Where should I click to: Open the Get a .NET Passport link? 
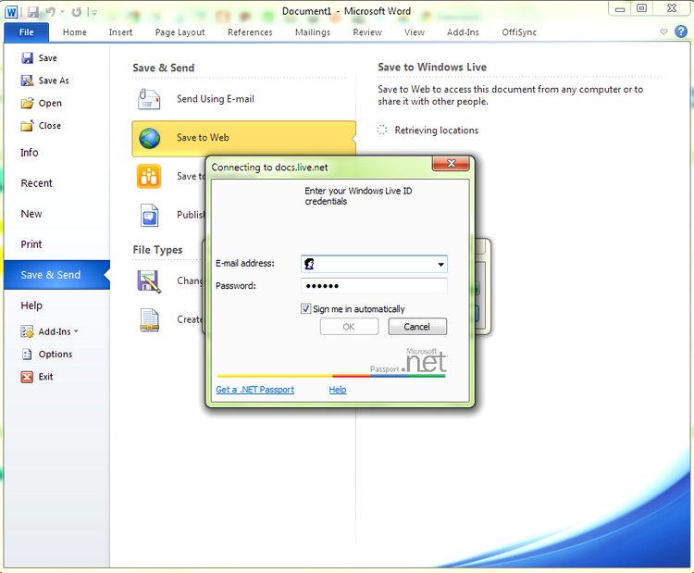click(x=255, y=390)
